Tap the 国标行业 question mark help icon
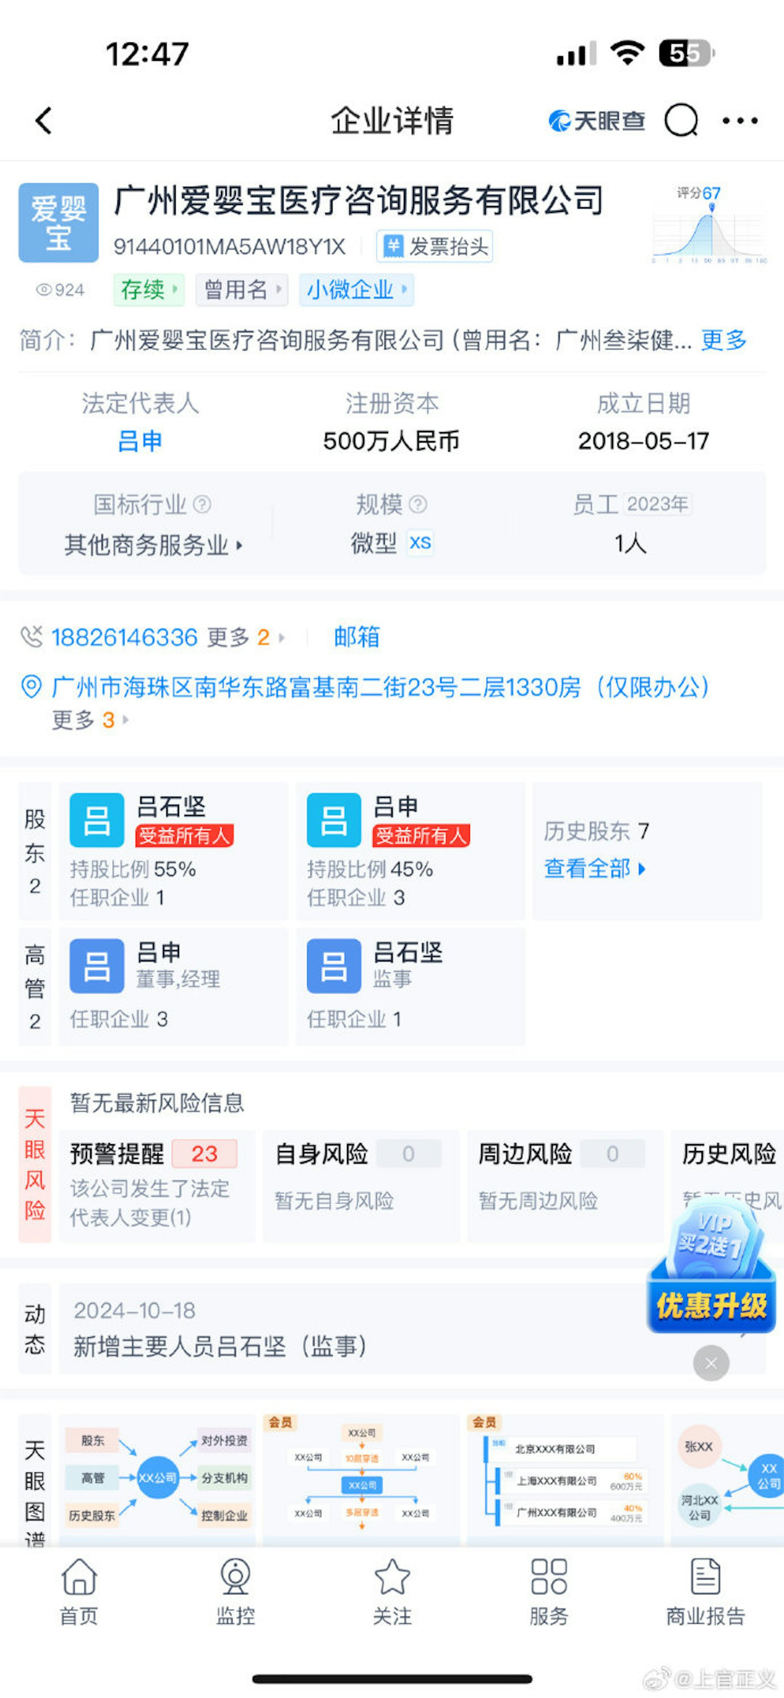Image resolution: width=784 pixels, height=1698 pixels. pyautogui.click(x=203, y=504)
